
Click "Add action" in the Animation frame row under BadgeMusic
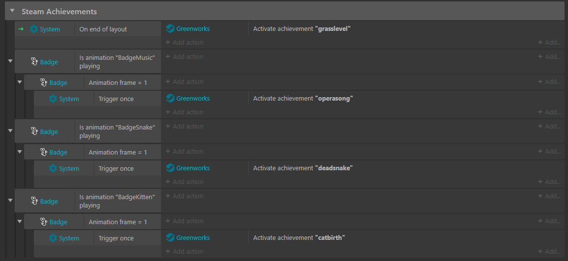185,81
